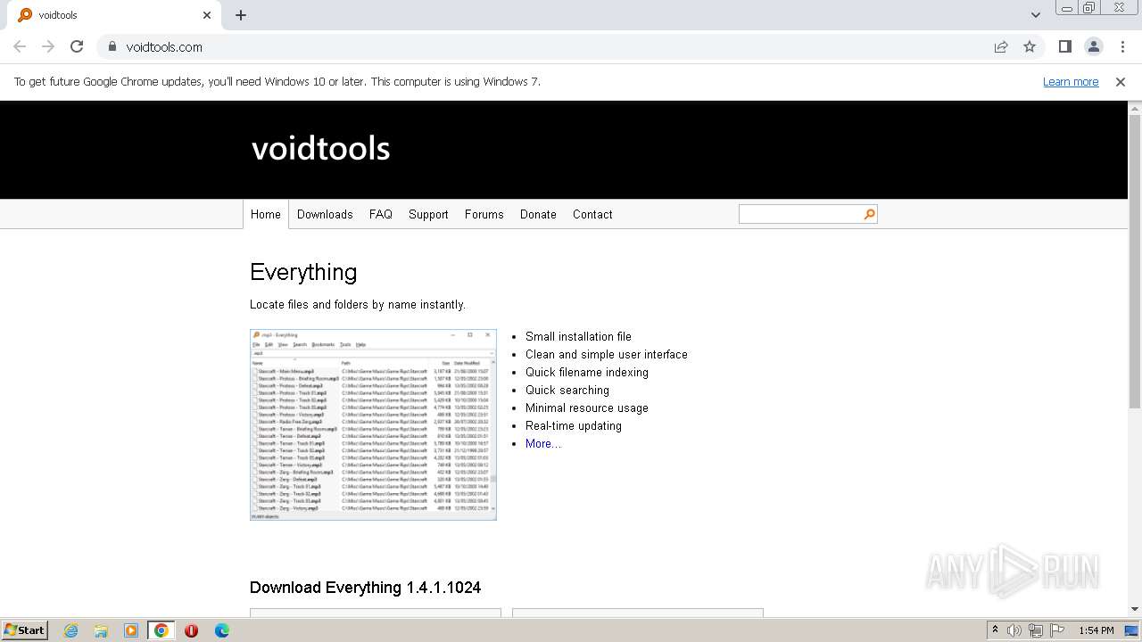Click the show desktop taskbar icon
The height and width of the screenshot is (642, 1142).
(1131, 630)
